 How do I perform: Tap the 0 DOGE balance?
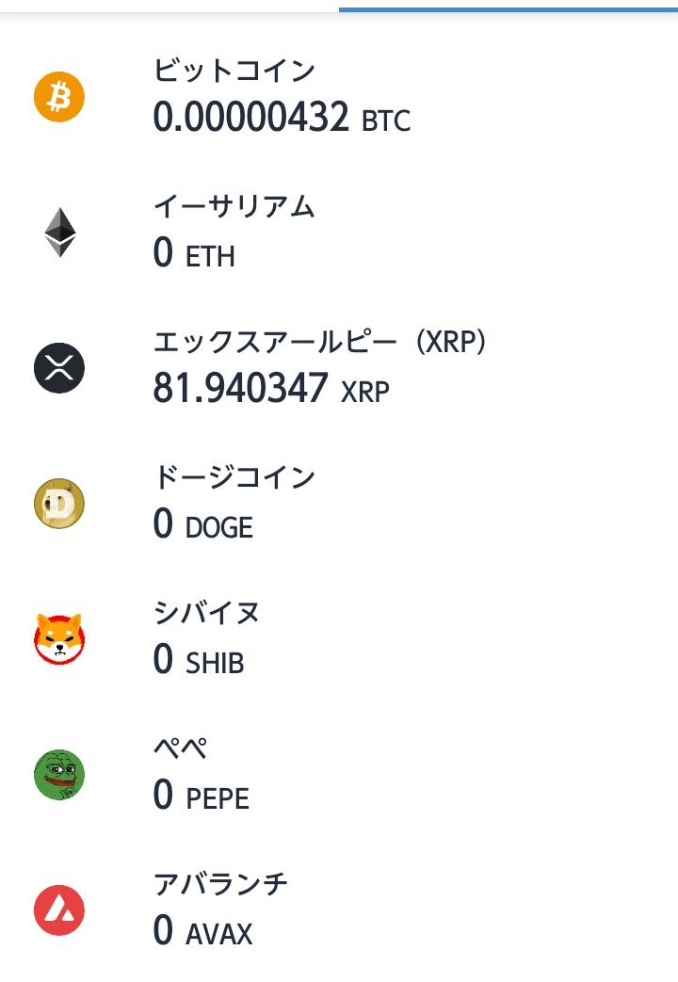click(203, 524)
